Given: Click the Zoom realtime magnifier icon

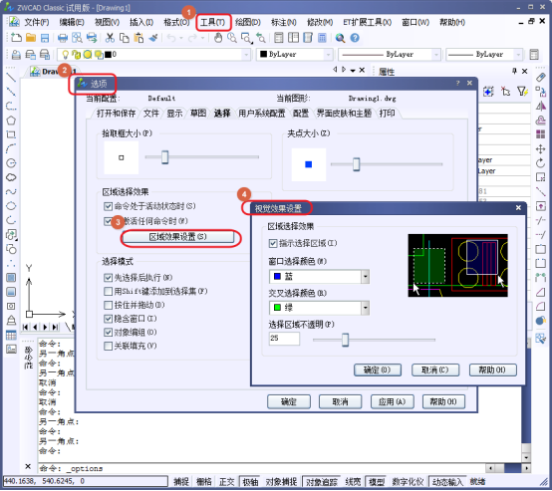Looking at the screenshot, I should tap(231, 38).
